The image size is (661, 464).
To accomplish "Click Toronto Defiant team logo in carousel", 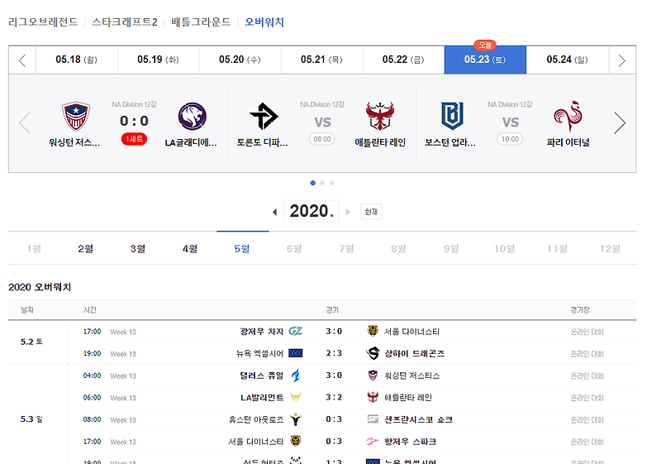I will click(x=264, y=116).
